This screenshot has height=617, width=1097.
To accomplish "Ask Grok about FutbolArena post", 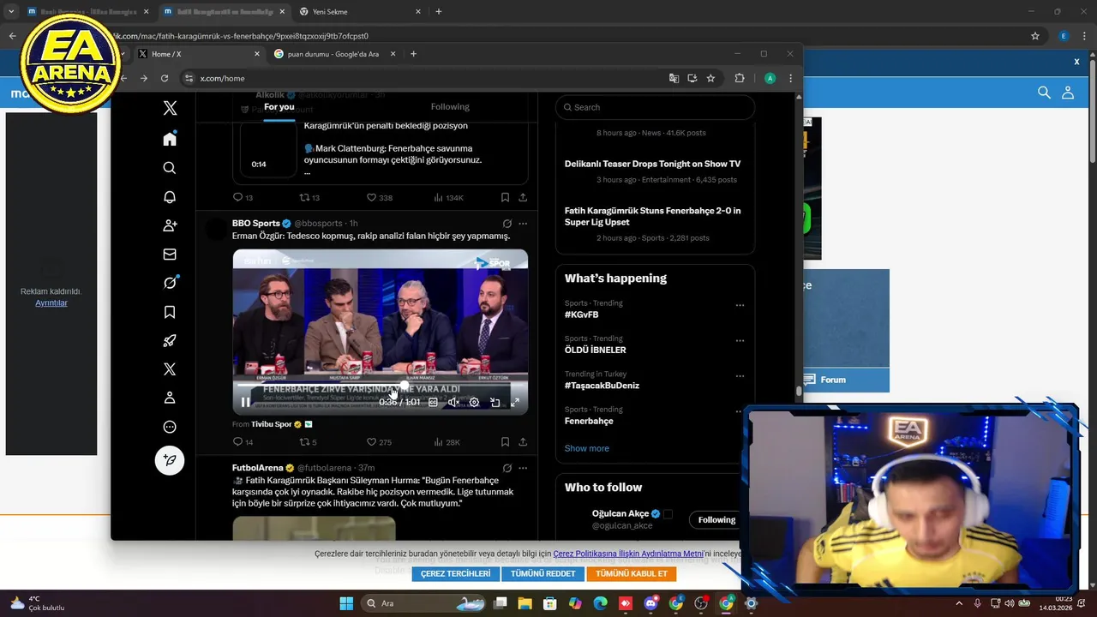I will [507, 468].
